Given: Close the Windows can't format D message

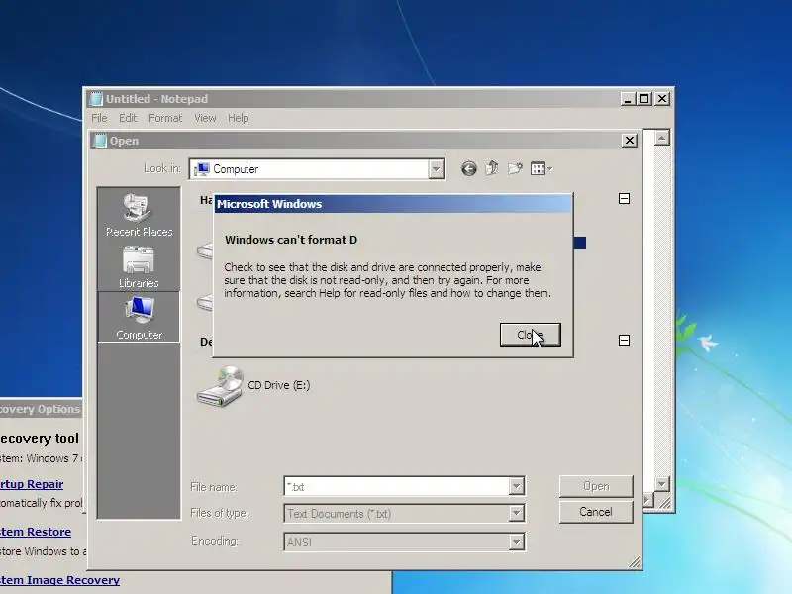Looking at the screenshot, I should pos(530,335).
